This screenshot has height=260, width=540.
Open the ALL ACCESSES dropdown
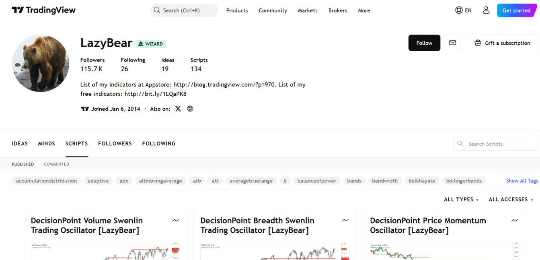511,200
